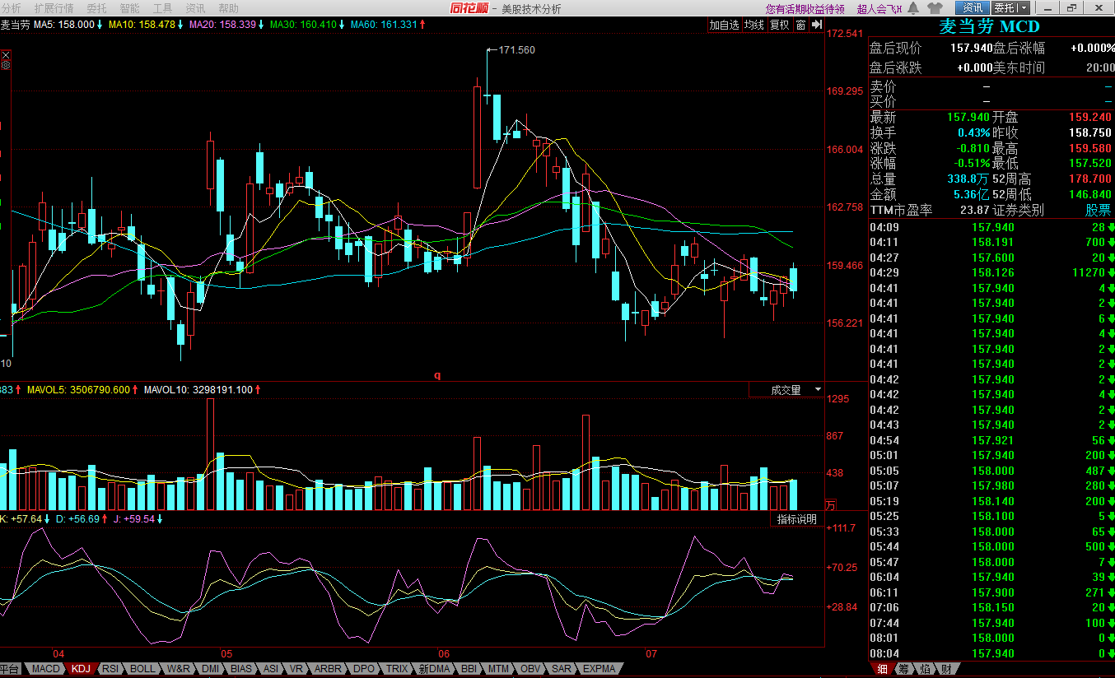1115x678 pixels.
Task: Switch to the TRIX indicator tab
Action: pyautogui.click(x=397, y=669)
